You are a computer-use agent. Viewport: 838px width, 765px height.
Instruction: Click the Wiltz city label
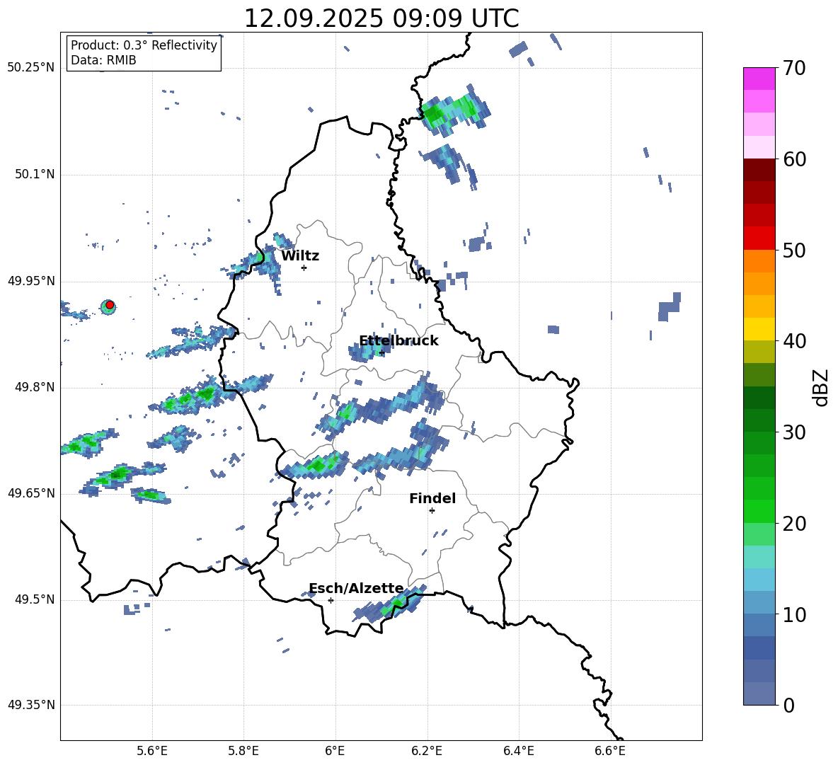[300, 256]
